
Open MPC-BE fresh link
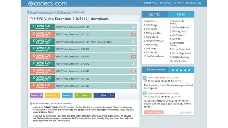[x=176, y=39]
